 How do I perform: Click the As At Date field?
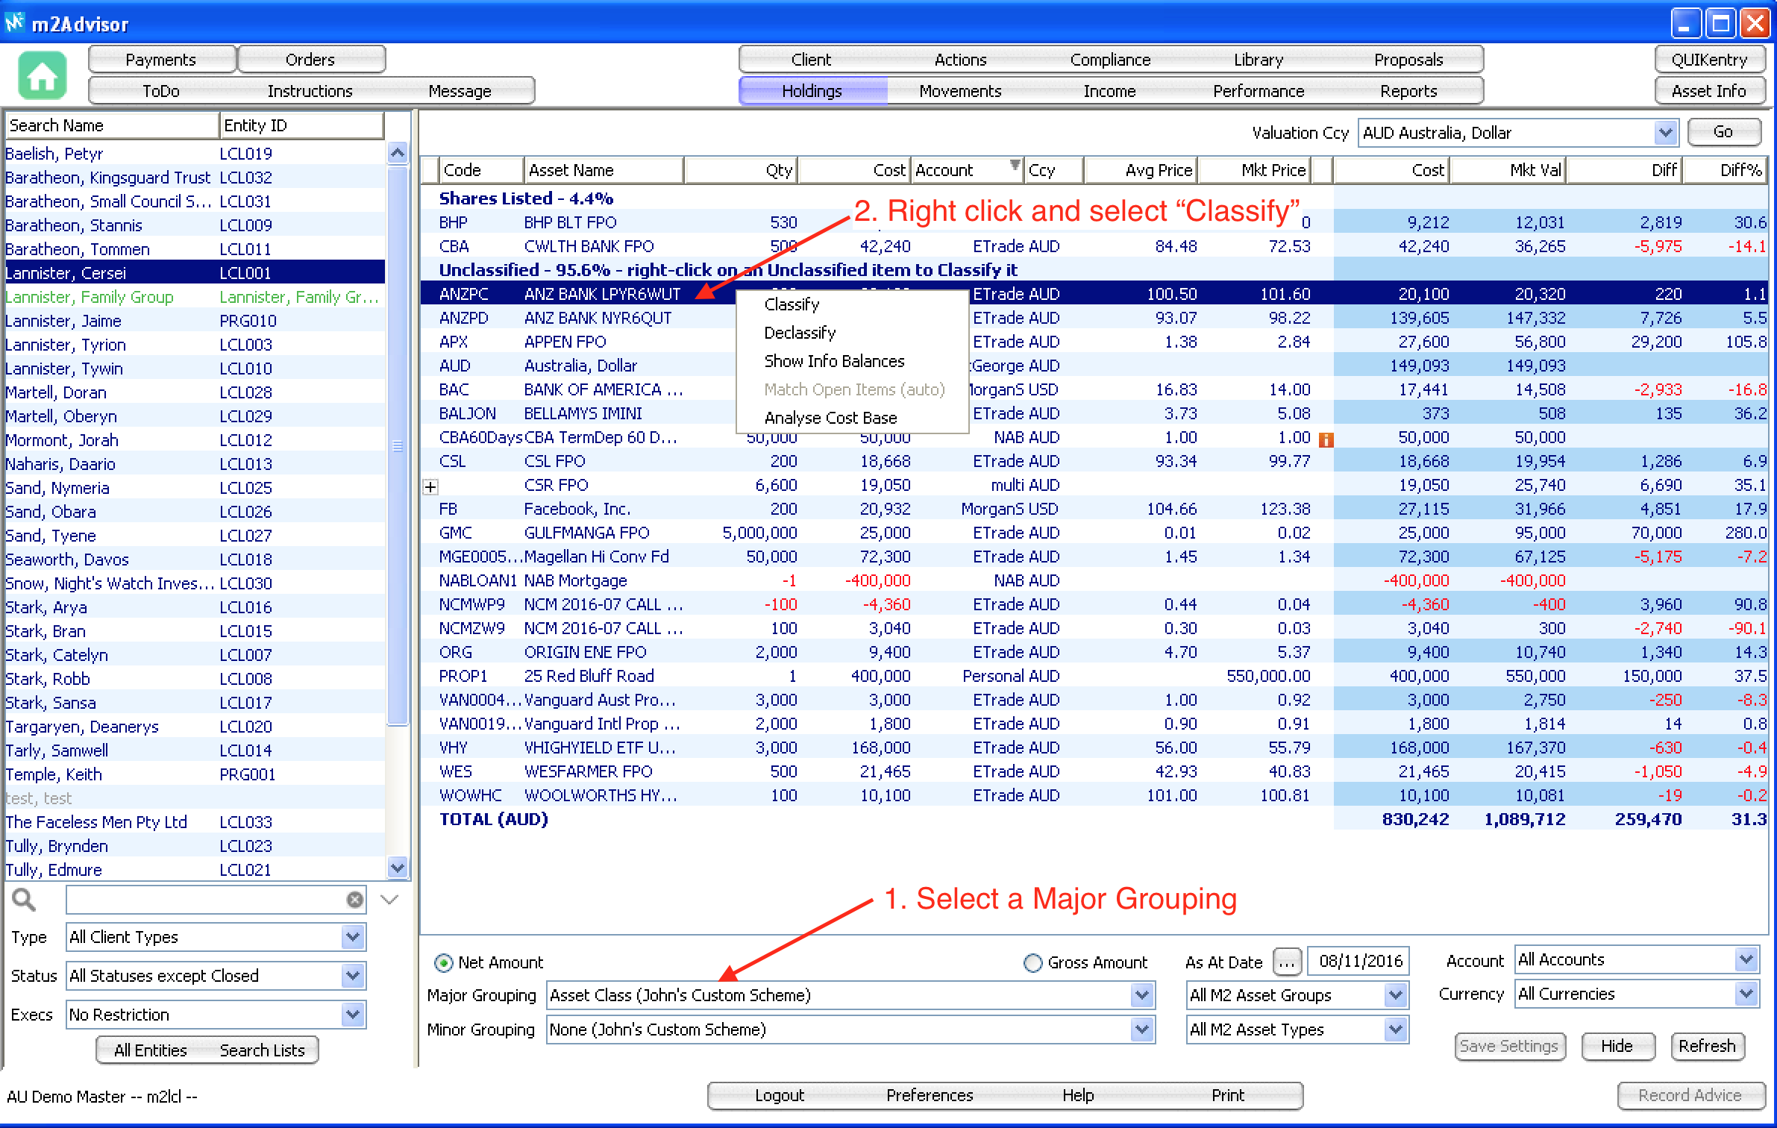(x=1359, y=962)
